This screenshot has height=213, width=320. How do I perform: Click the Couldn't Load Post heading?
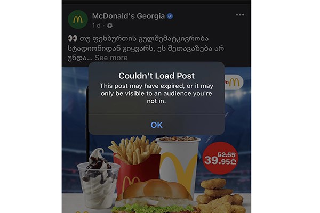156,76
